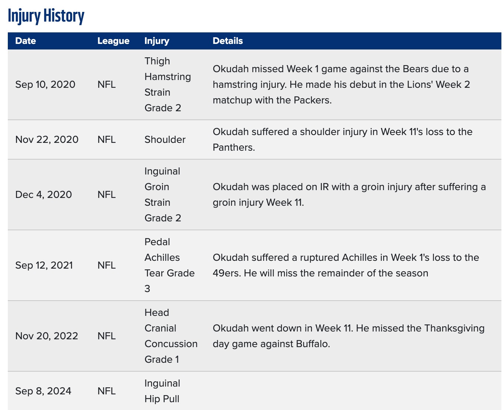Click the Shoulder injury cell
This screenshot has height=410, width=504.
[x=165, y=140]
